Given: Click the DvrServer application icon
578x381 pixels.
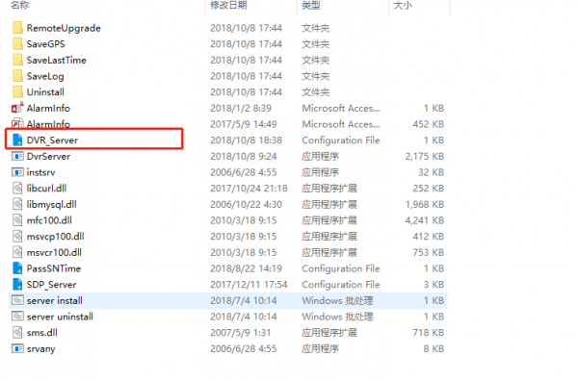Looking at the screenshot, I should (x=17, y=156).
